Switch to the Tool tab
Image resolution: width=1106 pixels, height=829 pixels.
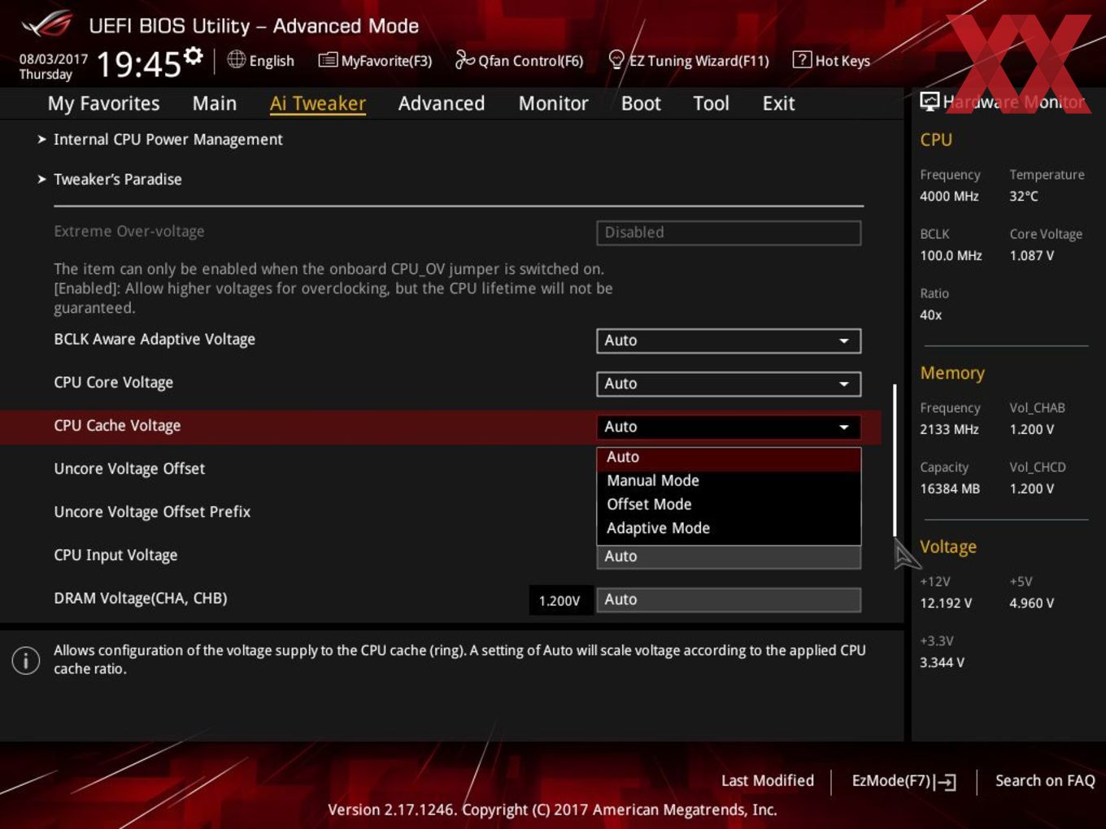712,103
